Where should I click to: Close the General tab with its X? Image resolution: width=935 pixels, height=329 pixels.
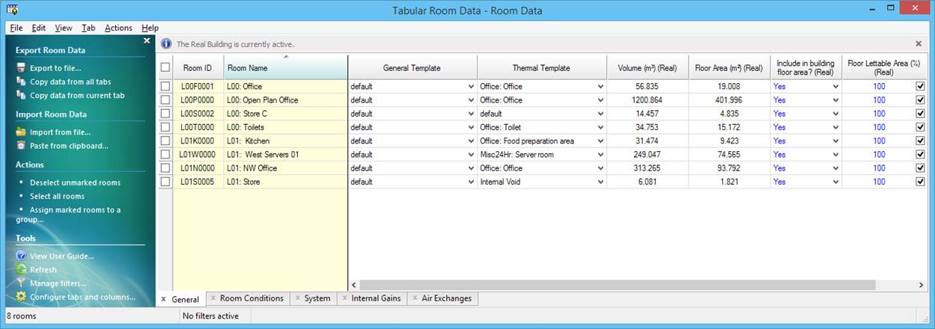pos(164,299)
